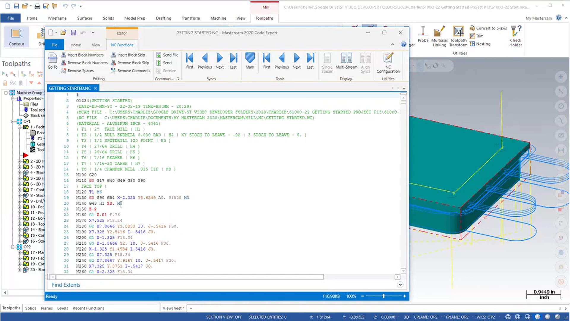Collapse OP1 toolpath group
570x321 pixels.
point(13,121)
